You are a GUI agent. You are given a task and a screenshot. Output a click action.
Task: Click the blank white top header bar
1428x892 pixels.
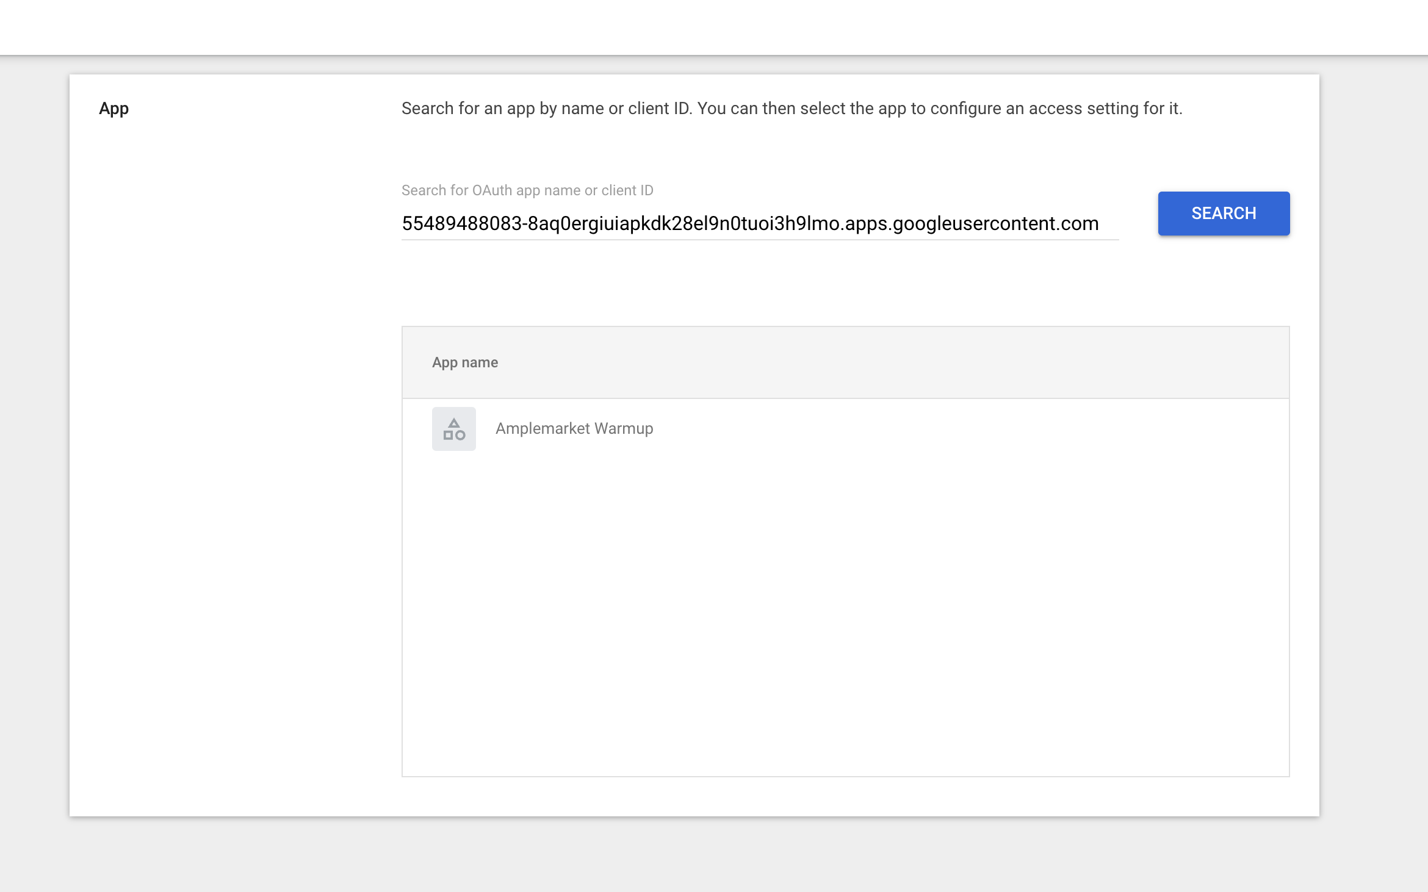point(714,27)
